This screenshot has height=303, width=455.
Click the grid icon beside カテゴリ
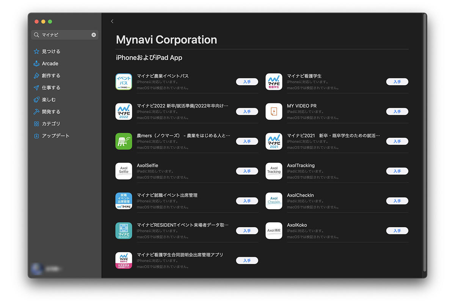pyautogui.click(x=36, y=124)
